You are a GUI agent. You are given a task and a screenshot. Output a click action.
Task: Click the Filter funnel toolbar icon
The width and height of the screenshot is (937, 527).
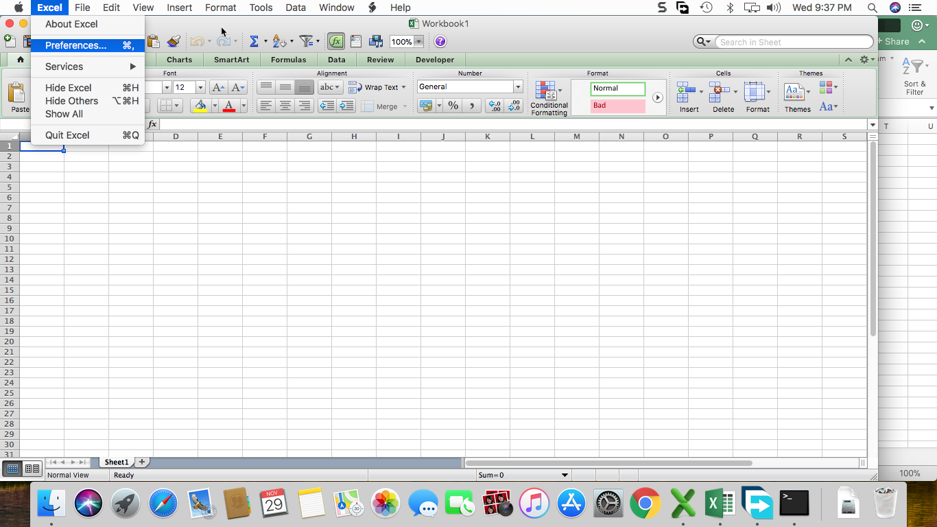pyautogui.click(x=307, y=42)
